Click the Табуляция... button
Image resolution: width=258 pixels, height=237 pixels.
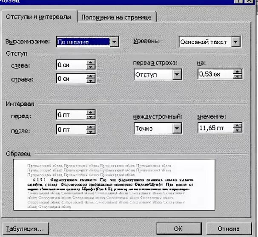coord(26,229)
